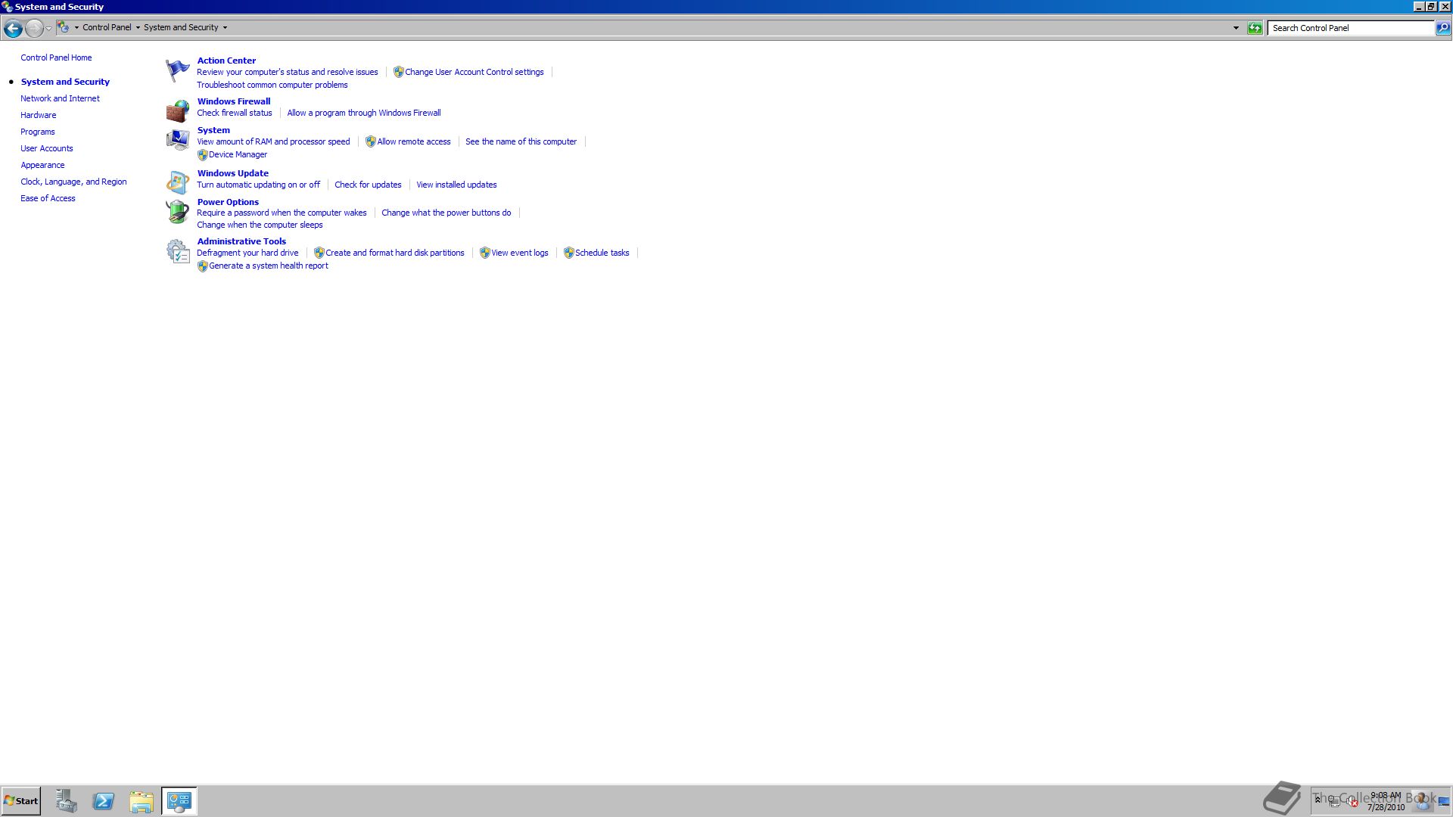Open the Ease of Access category

point(48,198)
